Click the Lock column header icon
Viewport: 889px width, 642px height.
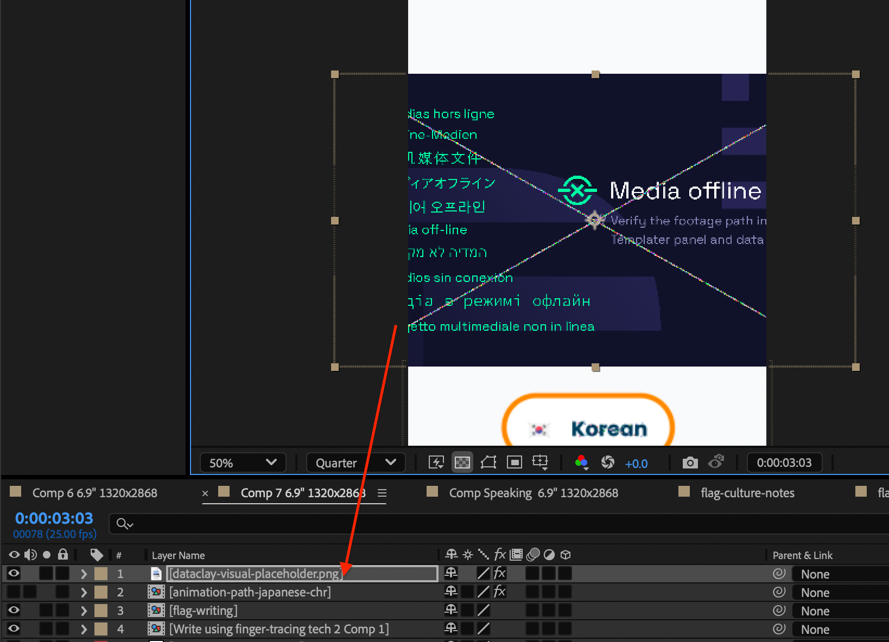63,554
